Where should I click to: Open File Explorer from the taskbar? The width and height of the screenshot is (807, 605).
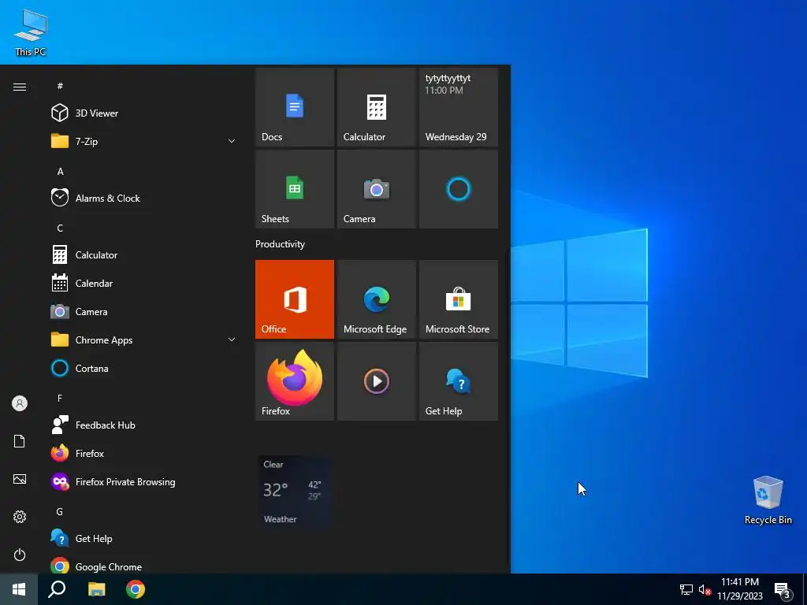96,589
